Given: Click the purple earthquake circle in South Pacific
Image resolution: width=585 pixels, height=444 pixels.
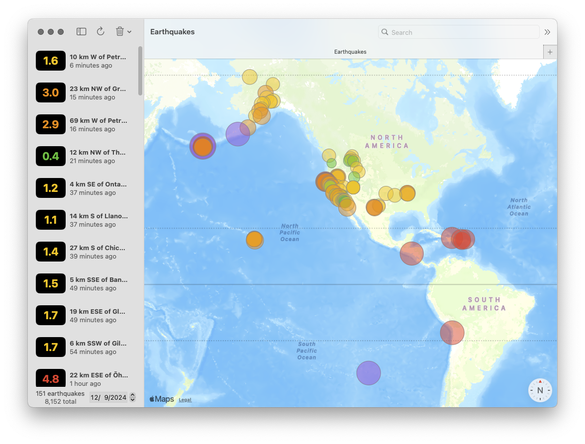Looking at the screenshot, I should coord(369,373).
